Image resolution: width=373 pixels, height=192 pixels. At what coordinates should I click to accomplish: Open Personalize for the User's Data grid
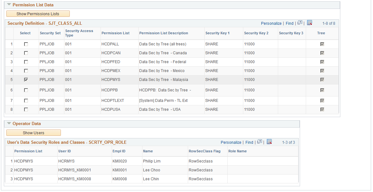tap(231, 142)
